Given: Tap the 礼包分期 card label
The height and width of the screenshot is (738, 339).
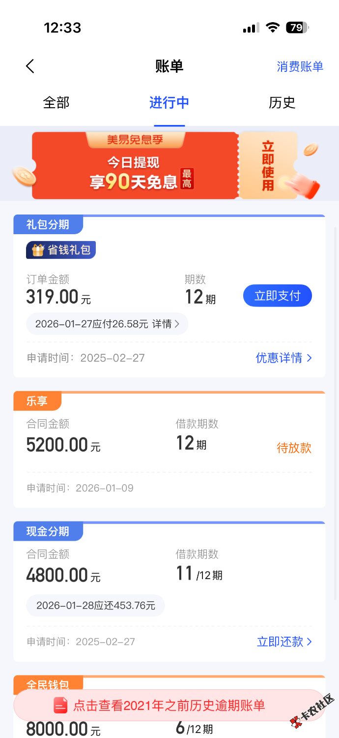Looking at the screenshot, I should (x=48, y=225).
